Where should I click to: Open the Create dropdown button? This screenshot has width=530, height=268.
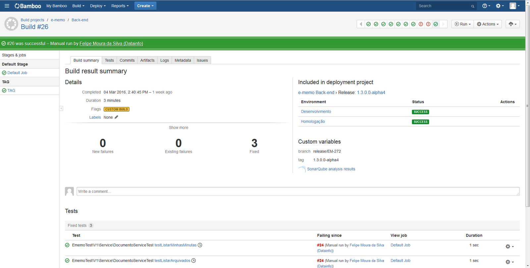[145, 6]
